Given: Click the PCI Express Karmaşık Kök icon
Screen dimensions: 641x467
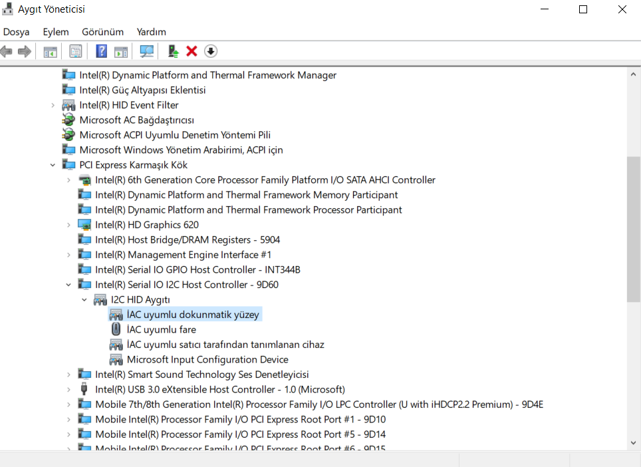Looking at the screenshot, I should [68, 165].
